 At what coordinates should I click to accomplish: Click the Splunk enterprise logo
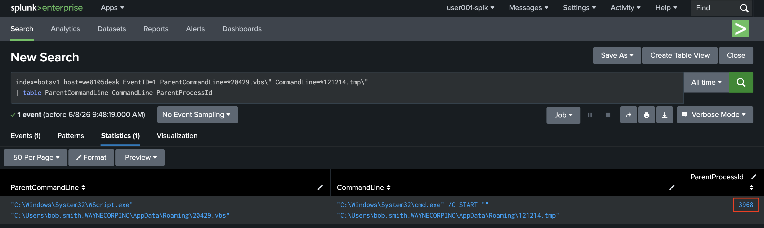47,8
